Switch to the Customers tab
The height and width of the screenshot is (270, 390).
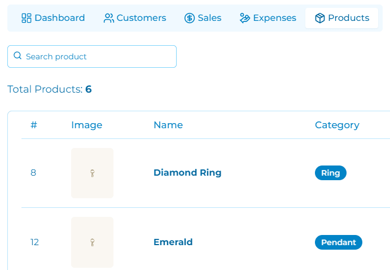[x=135, y=18]
